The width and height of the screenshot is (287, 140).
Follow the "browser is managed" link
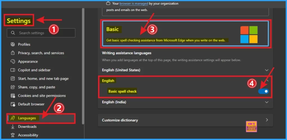pos(134,3)
